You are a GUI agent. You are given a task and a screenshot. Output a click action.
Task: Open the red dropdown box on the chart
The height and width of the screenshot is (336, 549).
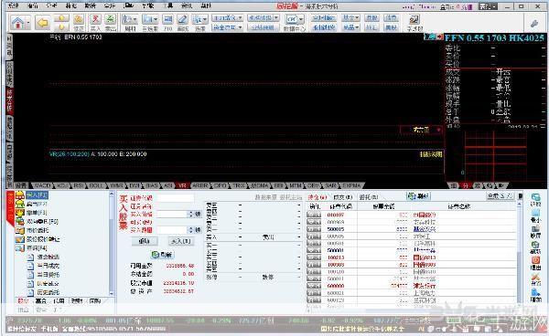pyautogui.click(x=421, y=130)
